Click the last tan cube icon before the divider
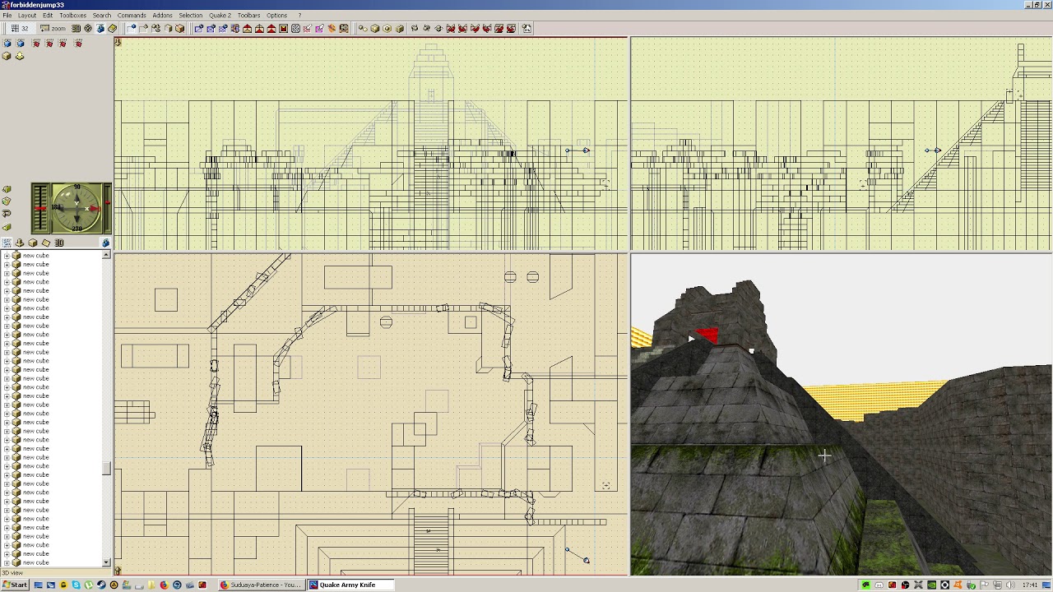This screenshot has height=592, width=1053. (179, 28)
